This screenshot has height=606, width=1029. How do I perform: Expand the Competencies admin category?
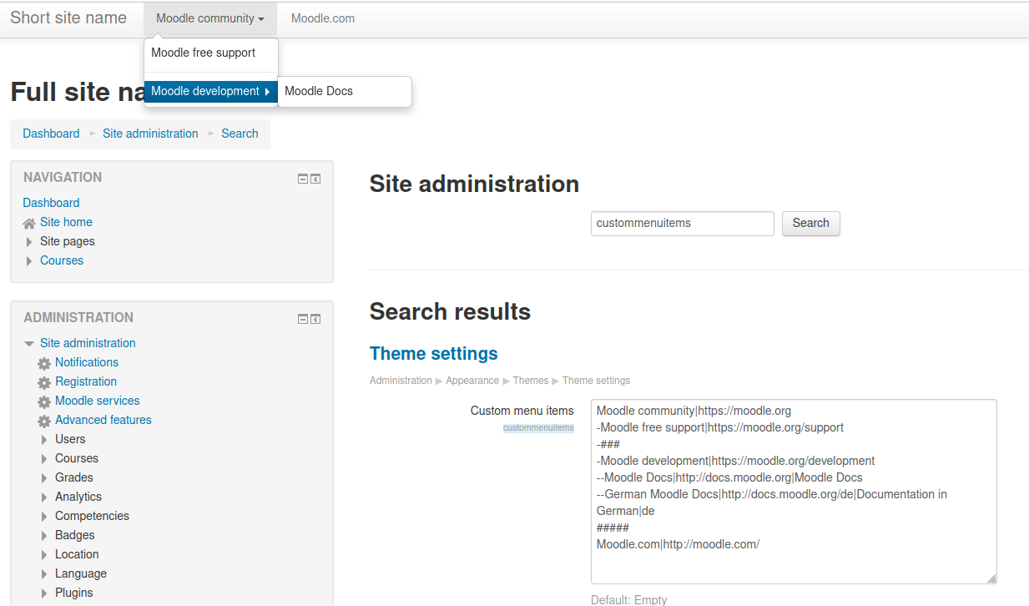coord(44,517)
